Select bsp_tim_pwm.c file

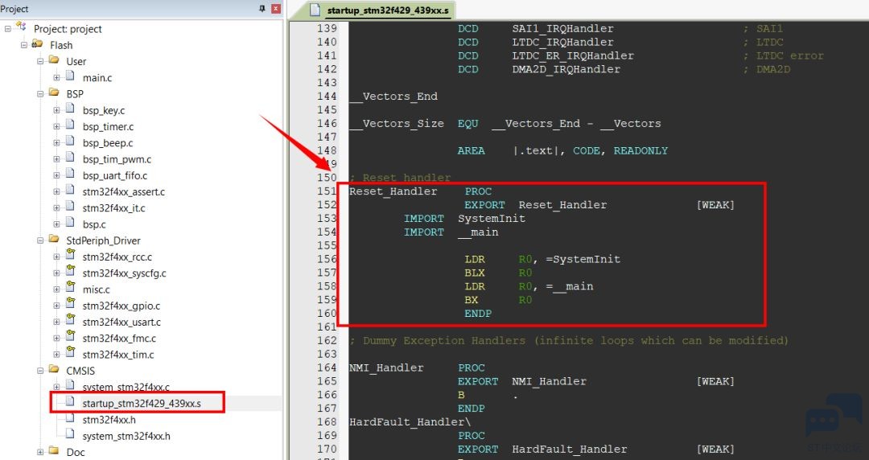click(117, 159)
